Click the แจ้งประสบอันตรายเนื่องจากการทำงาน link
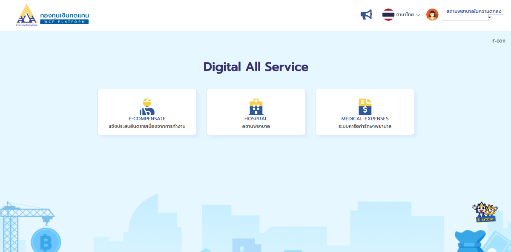The width and height of the screenshot is (511, 252). [147, 126]
